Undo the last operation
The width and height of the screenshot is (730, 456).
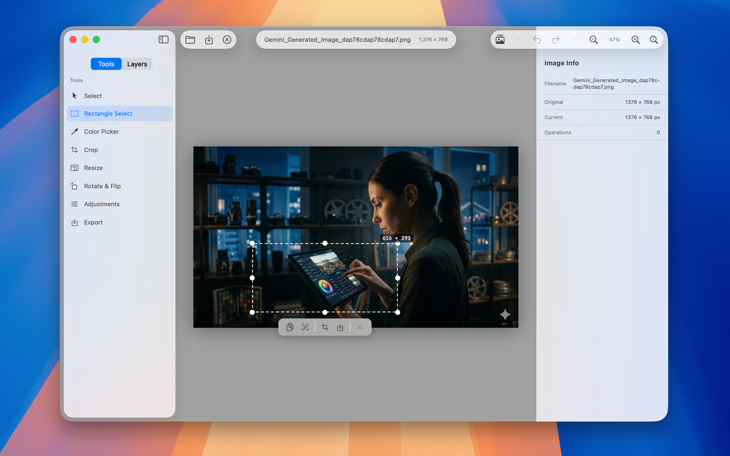point(537,40)
